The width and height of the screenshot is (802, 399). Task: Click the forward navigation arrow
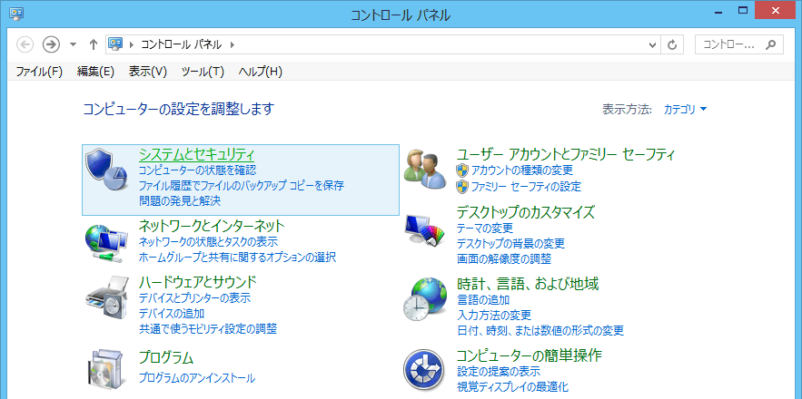(50, 45)
